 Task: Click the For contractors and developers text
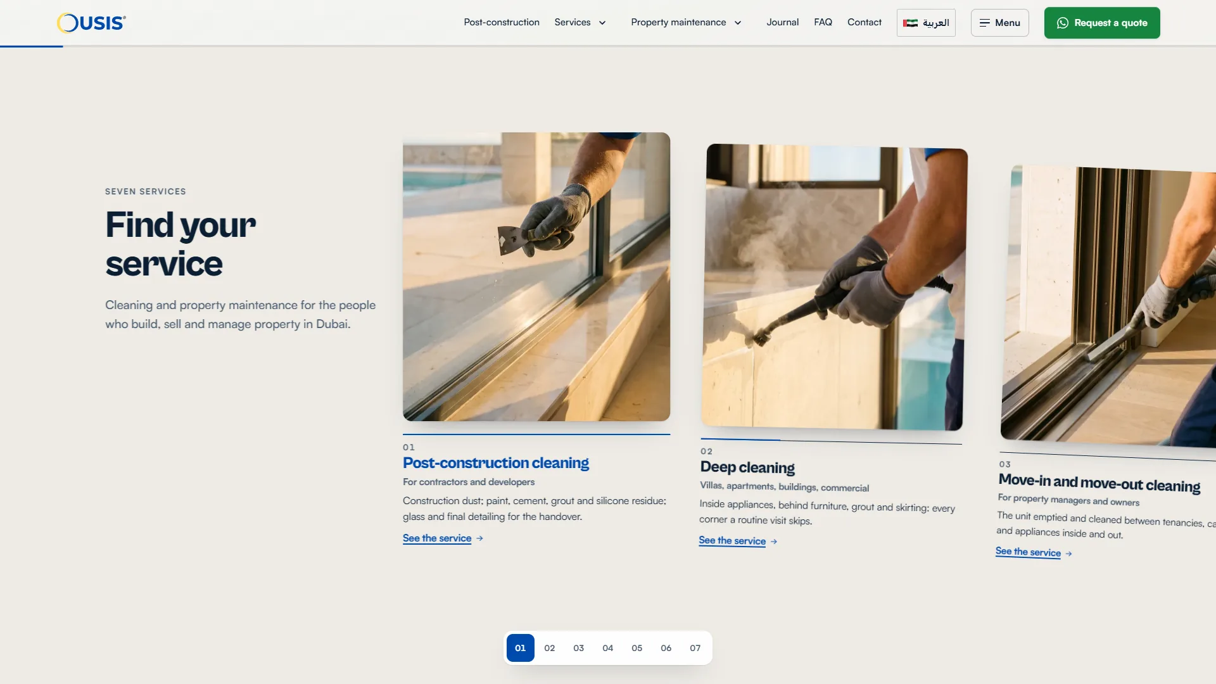coord(469,482)
